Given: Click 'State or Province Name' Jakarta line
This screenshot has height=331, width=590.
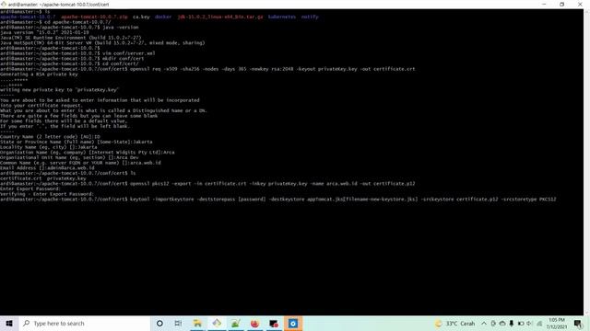Looking at the screenshot, I should (x=77, y=142).
